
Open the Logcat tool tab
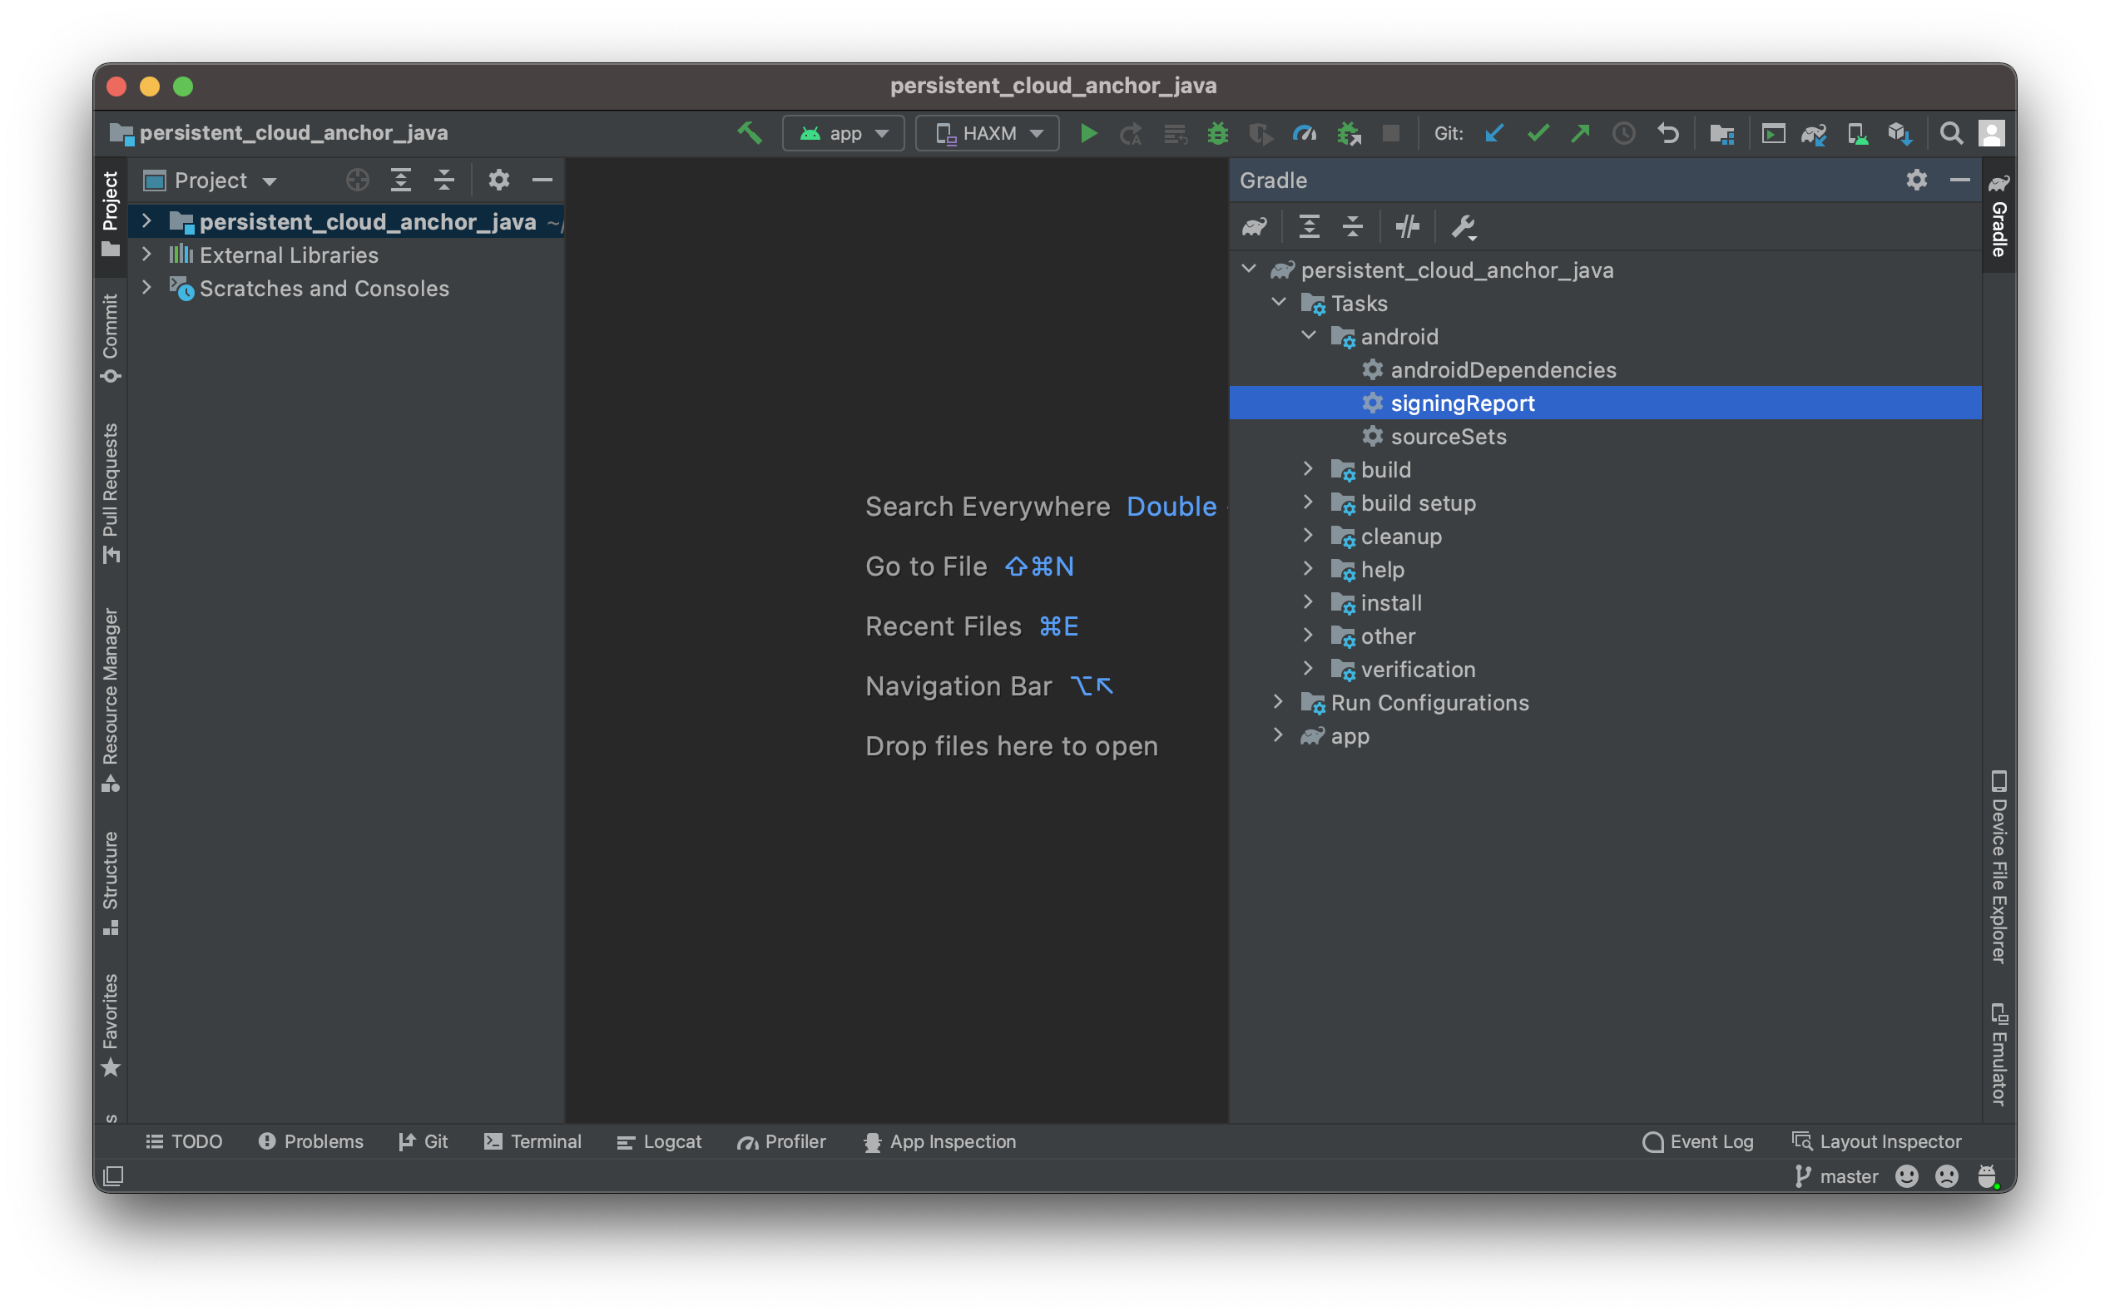coord(659,1141)
